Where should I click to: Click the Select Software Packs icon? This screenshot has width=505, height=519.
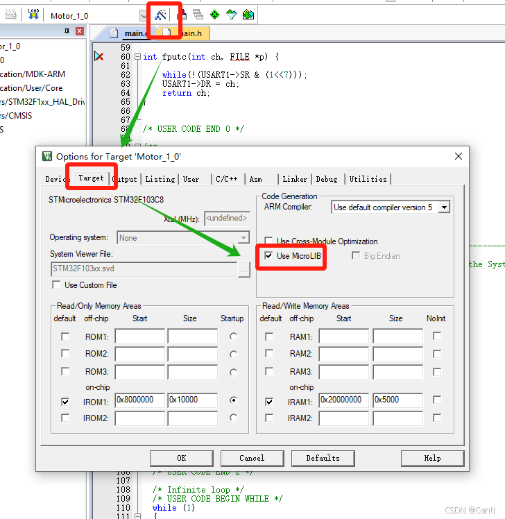tap(231, 15)
